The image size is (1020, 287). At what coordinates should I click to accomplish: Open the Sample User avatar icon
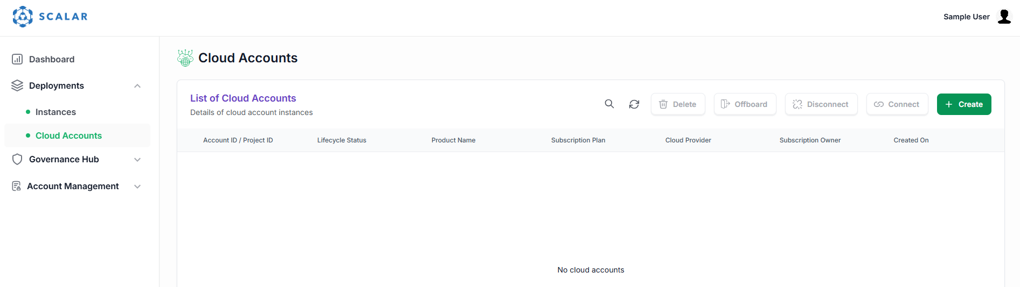coord(1004,17)
